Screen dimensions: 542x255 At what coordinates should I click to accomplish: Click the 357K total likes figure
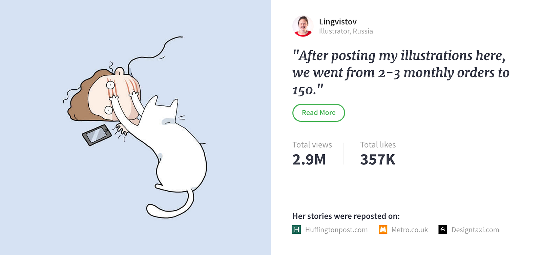point(378,160)
